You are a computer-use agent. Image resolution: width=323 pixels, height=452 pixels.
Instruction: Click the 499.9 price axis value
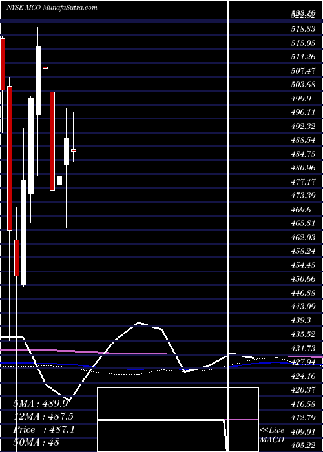coord(301,99)
